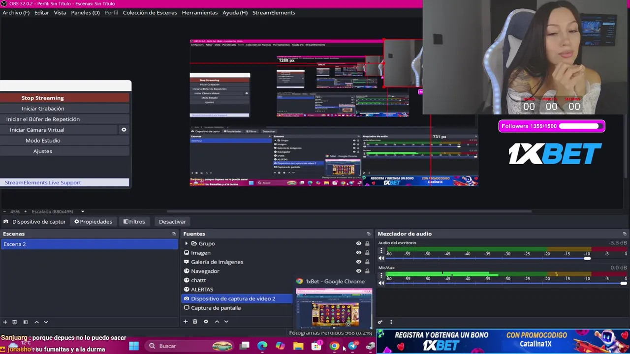The height and width of the screenshot is (354, 630).
Task: Open Filtros for selected source
Action: (x=134, y=222)
